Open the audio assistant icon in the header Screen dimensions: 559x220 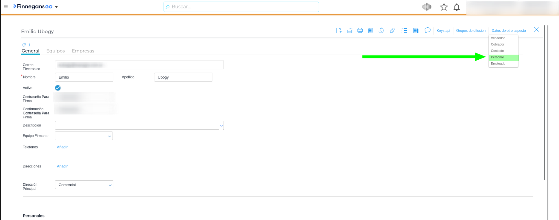pyautogui.click(x=427, y=7)
